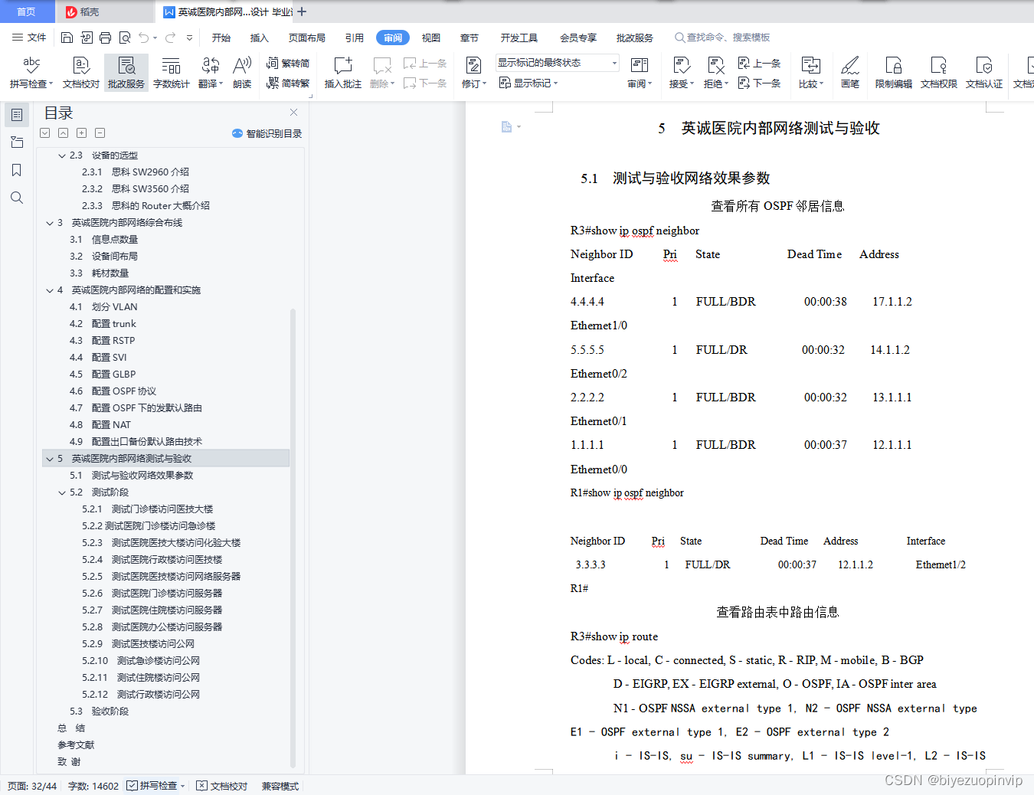Open the 拼写检查 spell check tool

point(31,74)
